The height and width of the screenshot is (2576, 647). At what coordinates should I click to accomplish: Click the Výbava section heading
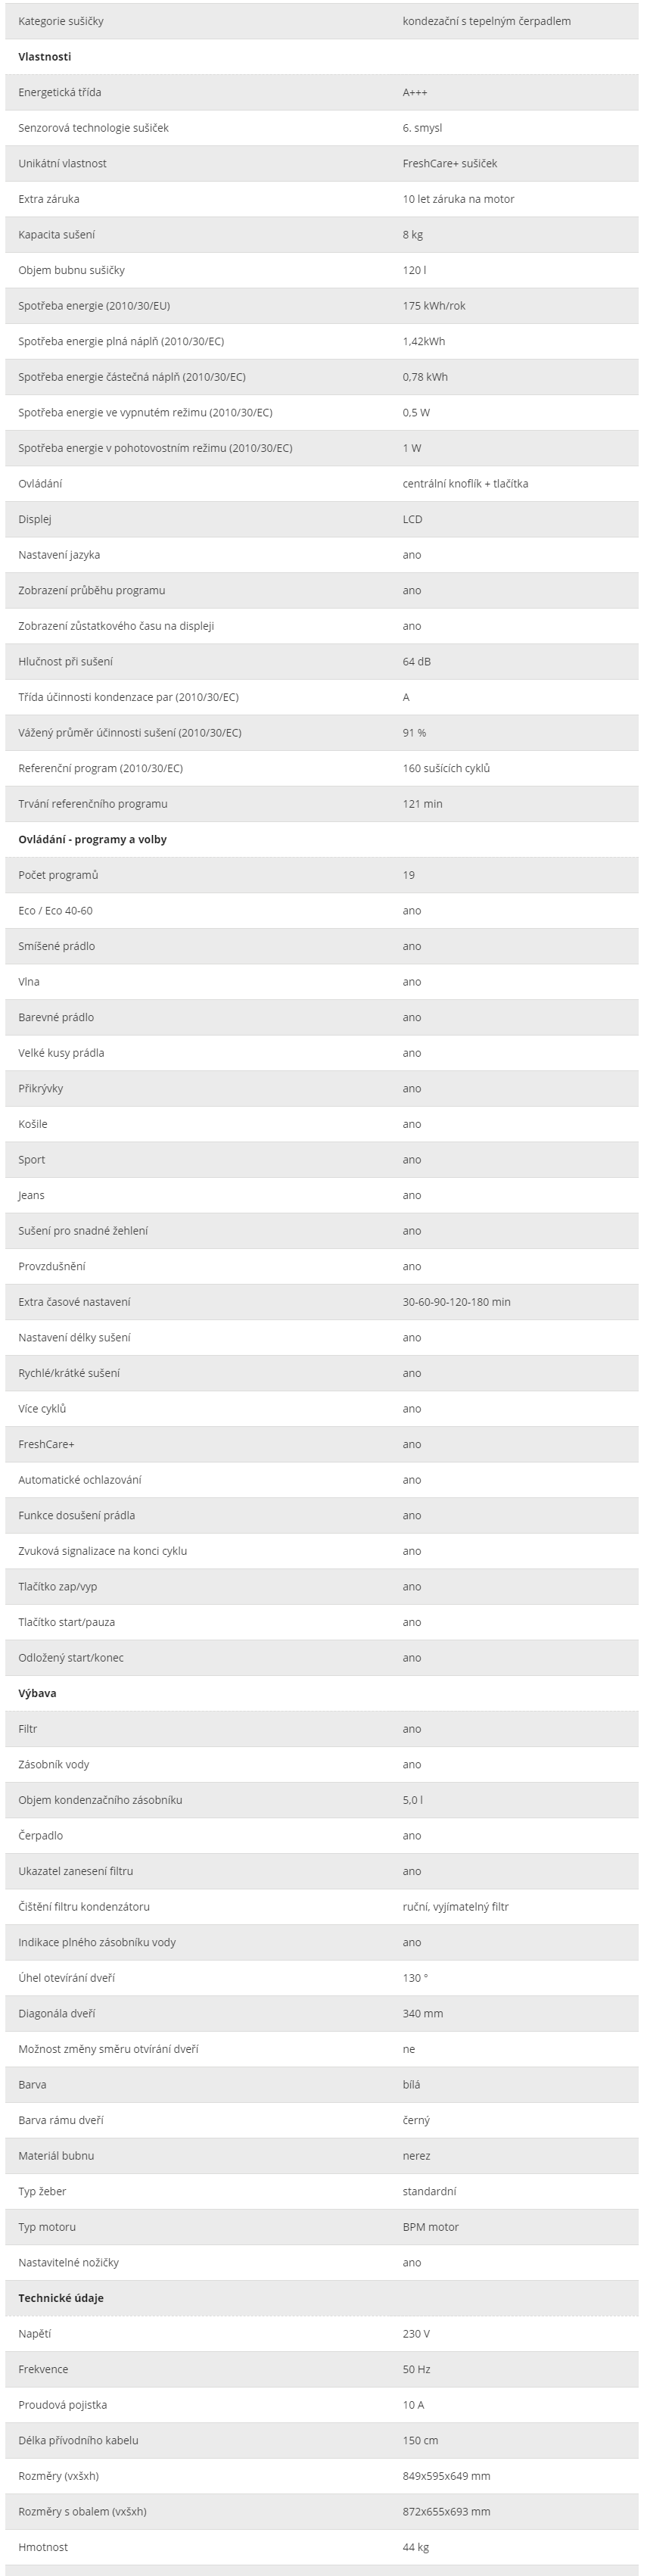click(x=37, y=1693)
